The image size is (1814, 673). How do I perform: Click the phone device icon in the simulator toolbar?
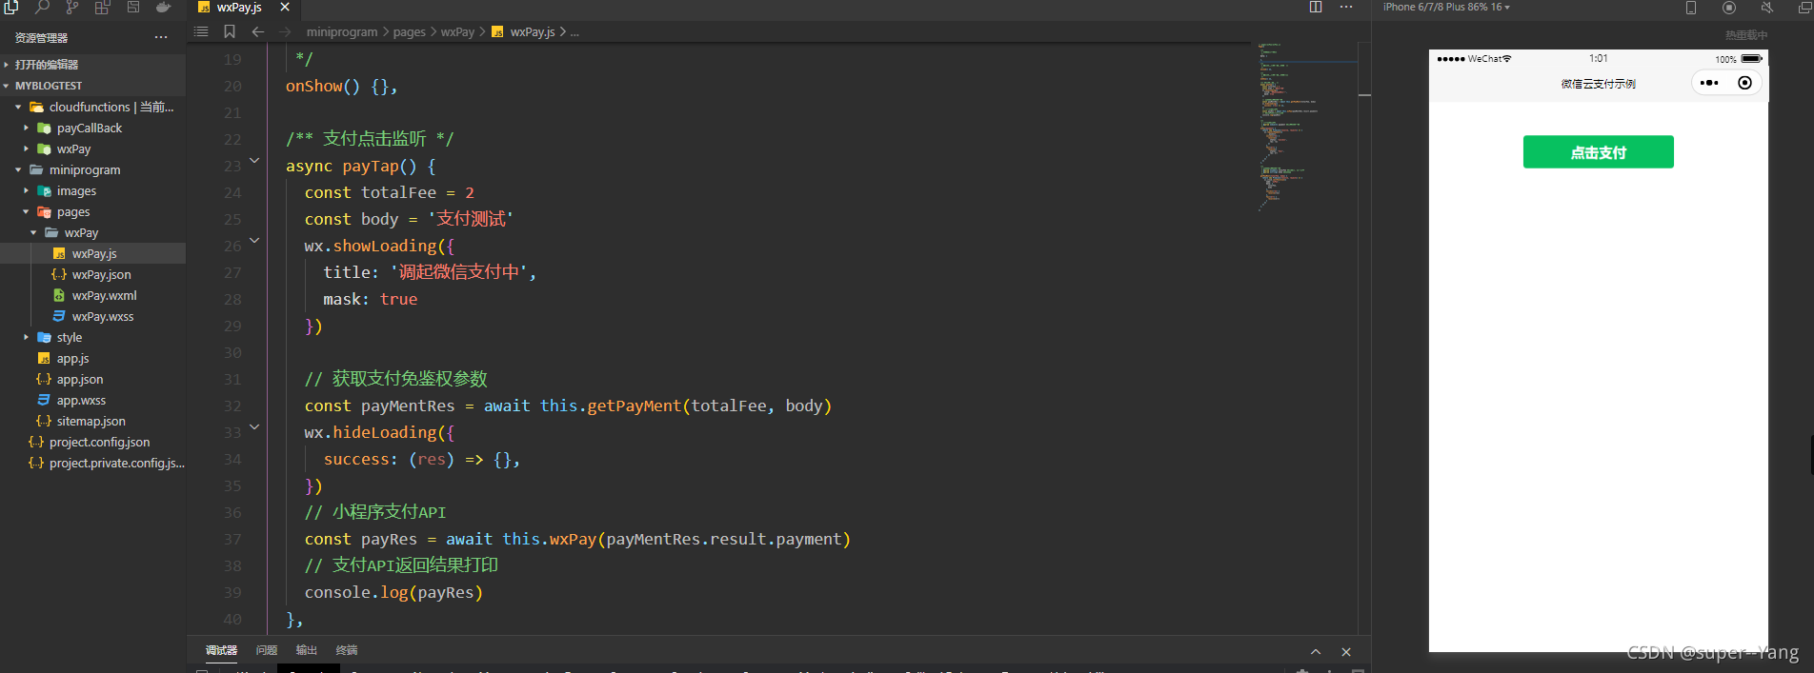[1691, 8]
